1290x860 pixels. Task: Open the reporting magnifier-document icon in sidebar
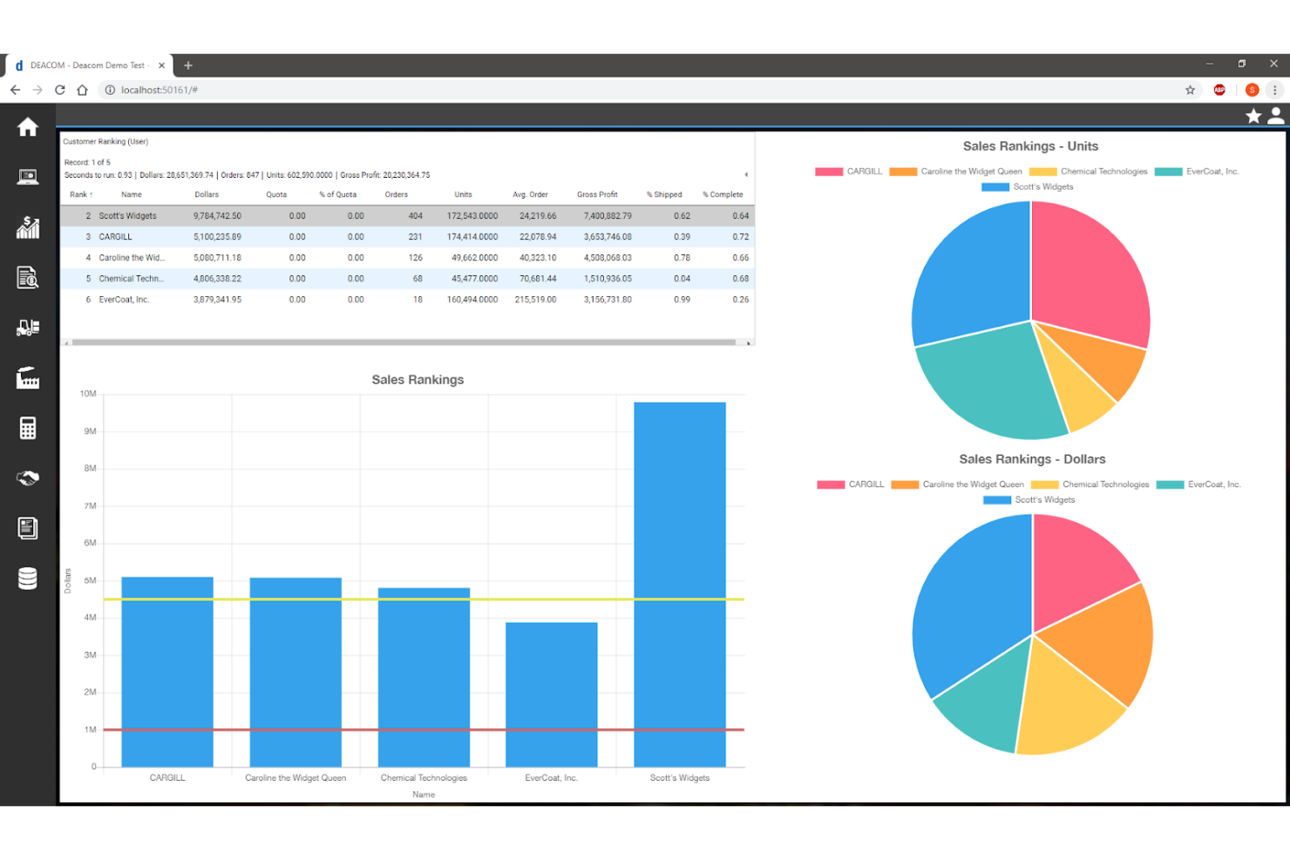pos(27,277)
